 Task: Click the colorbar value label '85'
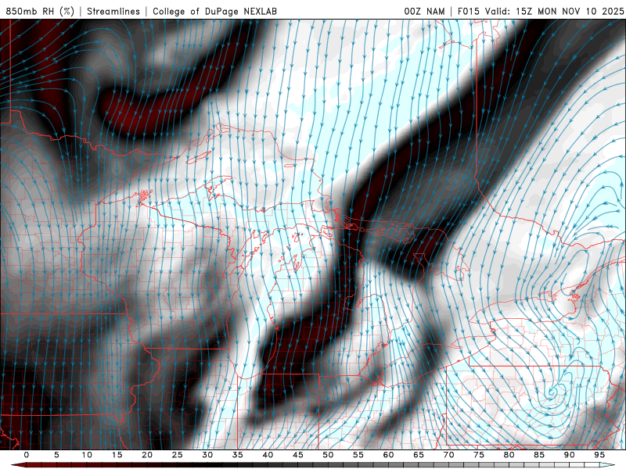point(539,455)
